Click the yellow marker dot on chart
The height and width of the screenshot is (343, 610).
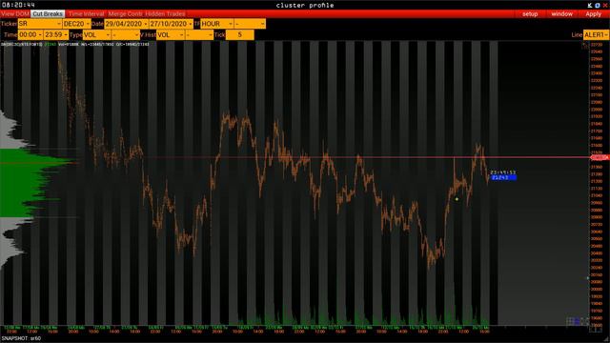point(457,199)
